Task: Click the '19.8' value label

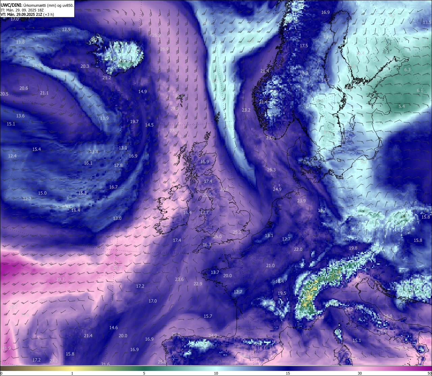Action: [x=353, y=248]
